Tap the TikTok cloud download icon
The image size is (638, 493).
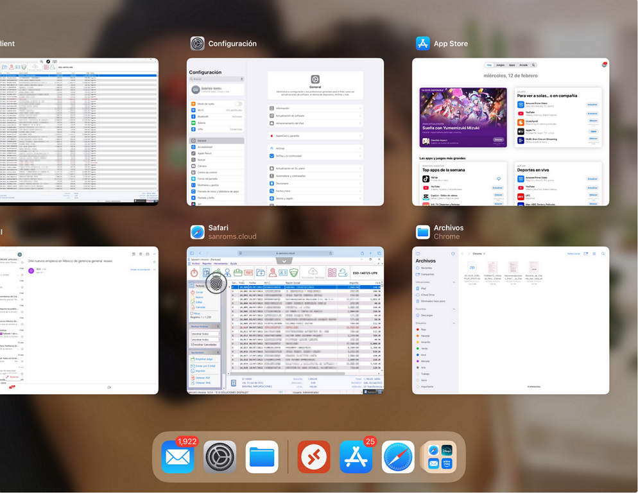point(499,179)
